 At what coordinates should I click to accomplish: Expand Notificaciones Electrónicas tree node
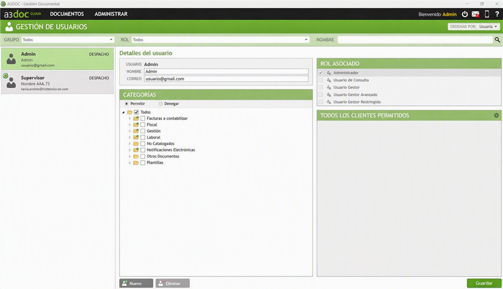[130, 150]
